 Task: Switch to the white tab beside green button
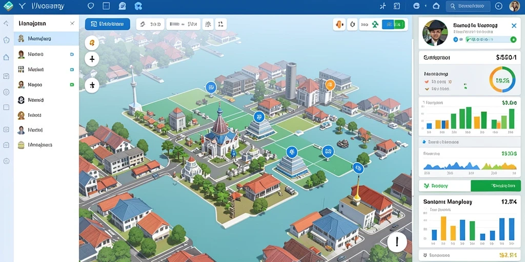[x=445, y=186]
